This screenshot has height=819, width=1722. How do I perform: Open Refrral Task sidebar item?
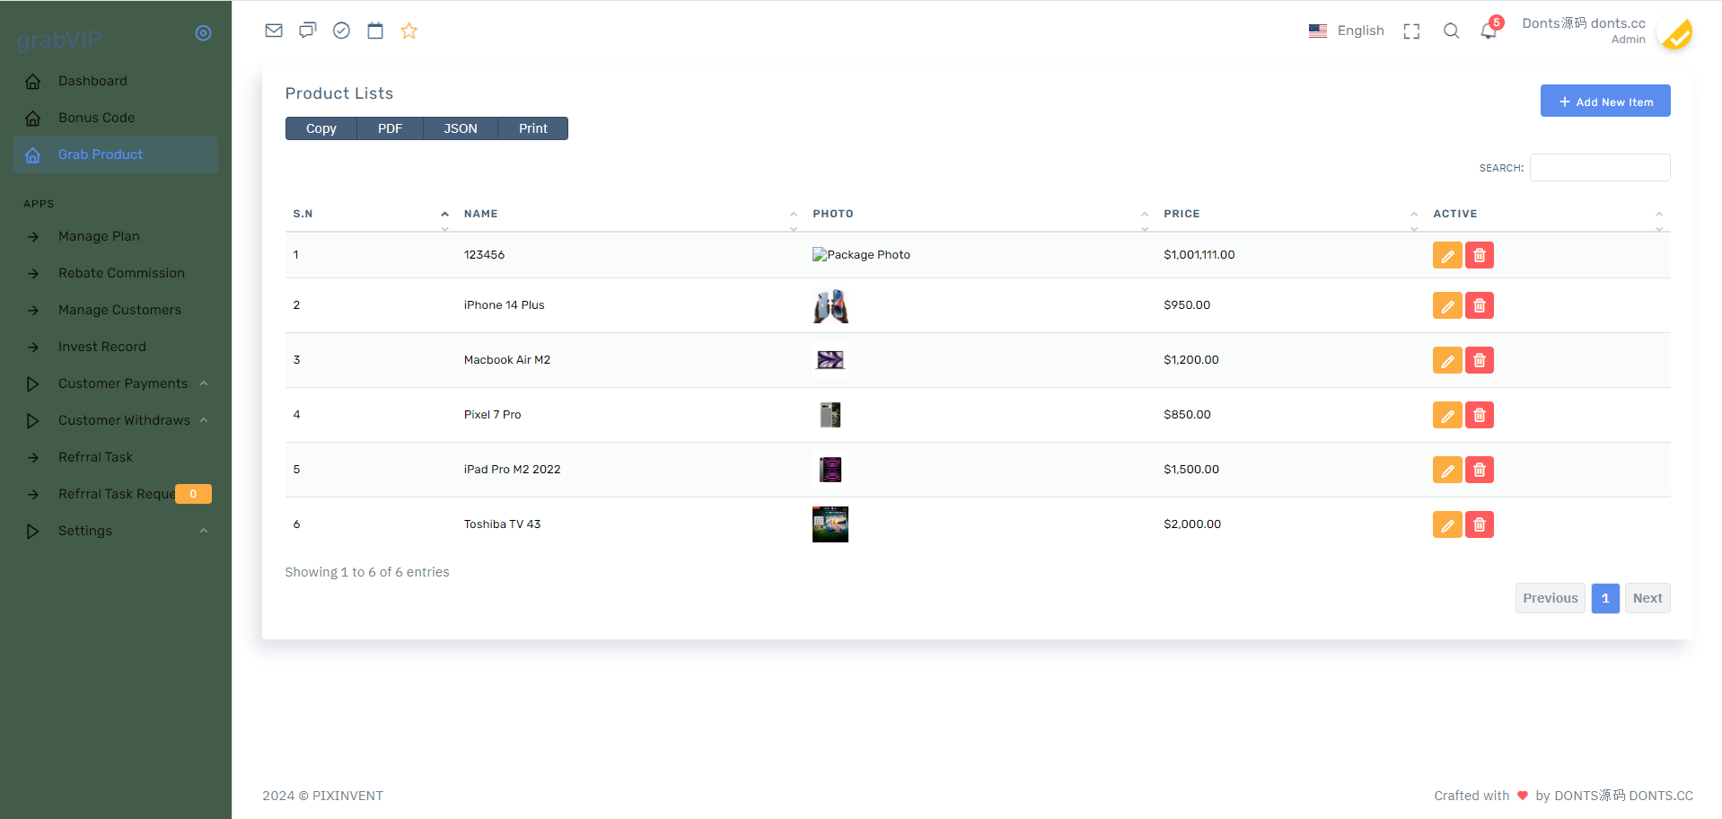(115, 457)
